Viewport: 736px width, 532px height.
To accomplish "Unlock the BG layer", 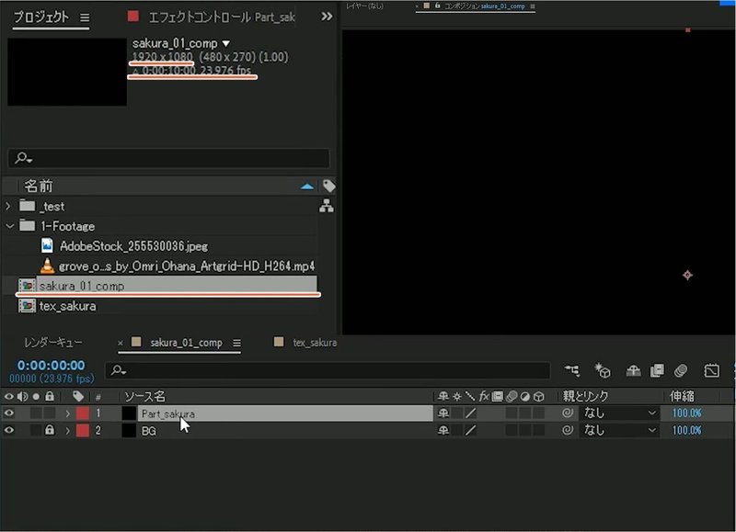I will (x=50, y=430).
